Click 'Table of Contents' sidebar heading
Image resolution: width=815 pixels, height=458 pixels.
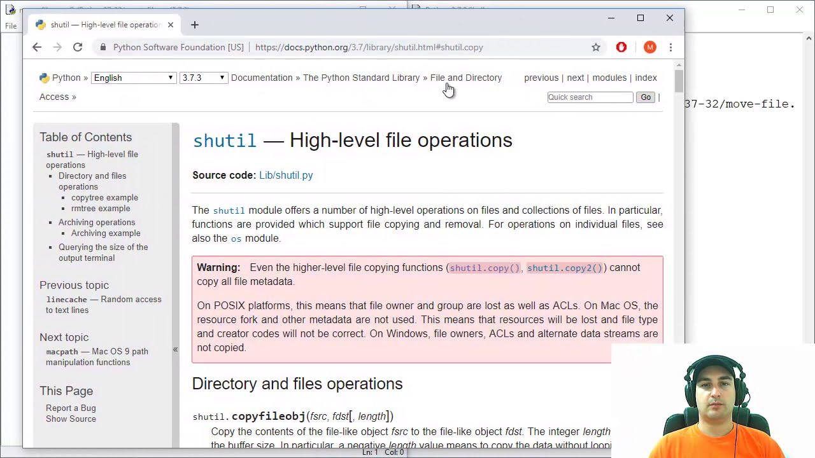click(x=85, y=137)
